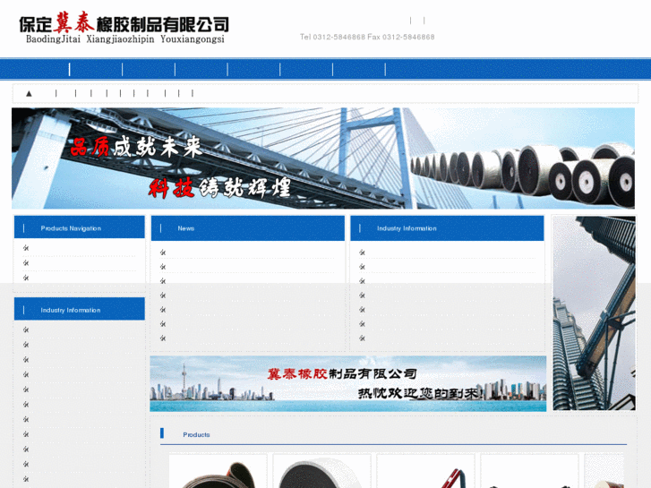This screenshot has height=488, width=651.
Task: Click the Tel 0312-5846868 Fax contact line
Action: (x=367, y=37)
